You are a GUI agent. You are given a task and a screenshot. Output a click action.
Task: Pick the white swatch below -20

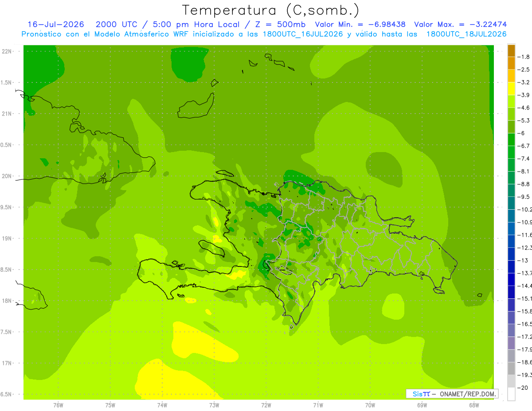point(511,394)
